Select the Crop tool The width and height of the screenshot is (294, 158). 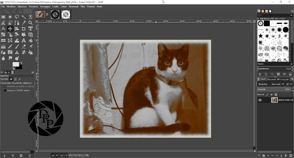pyautogui.click(x=24, y=29)
